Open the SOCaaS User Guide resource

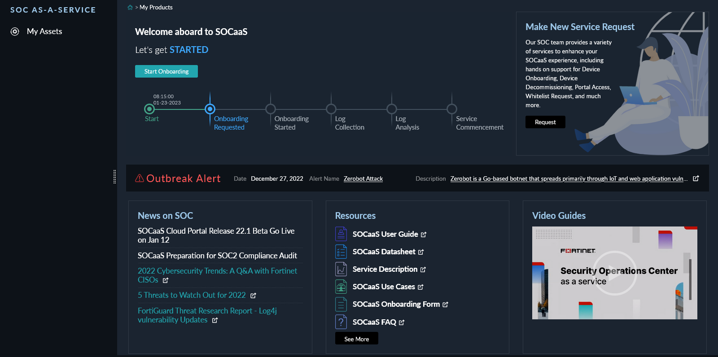pos(385,234)
